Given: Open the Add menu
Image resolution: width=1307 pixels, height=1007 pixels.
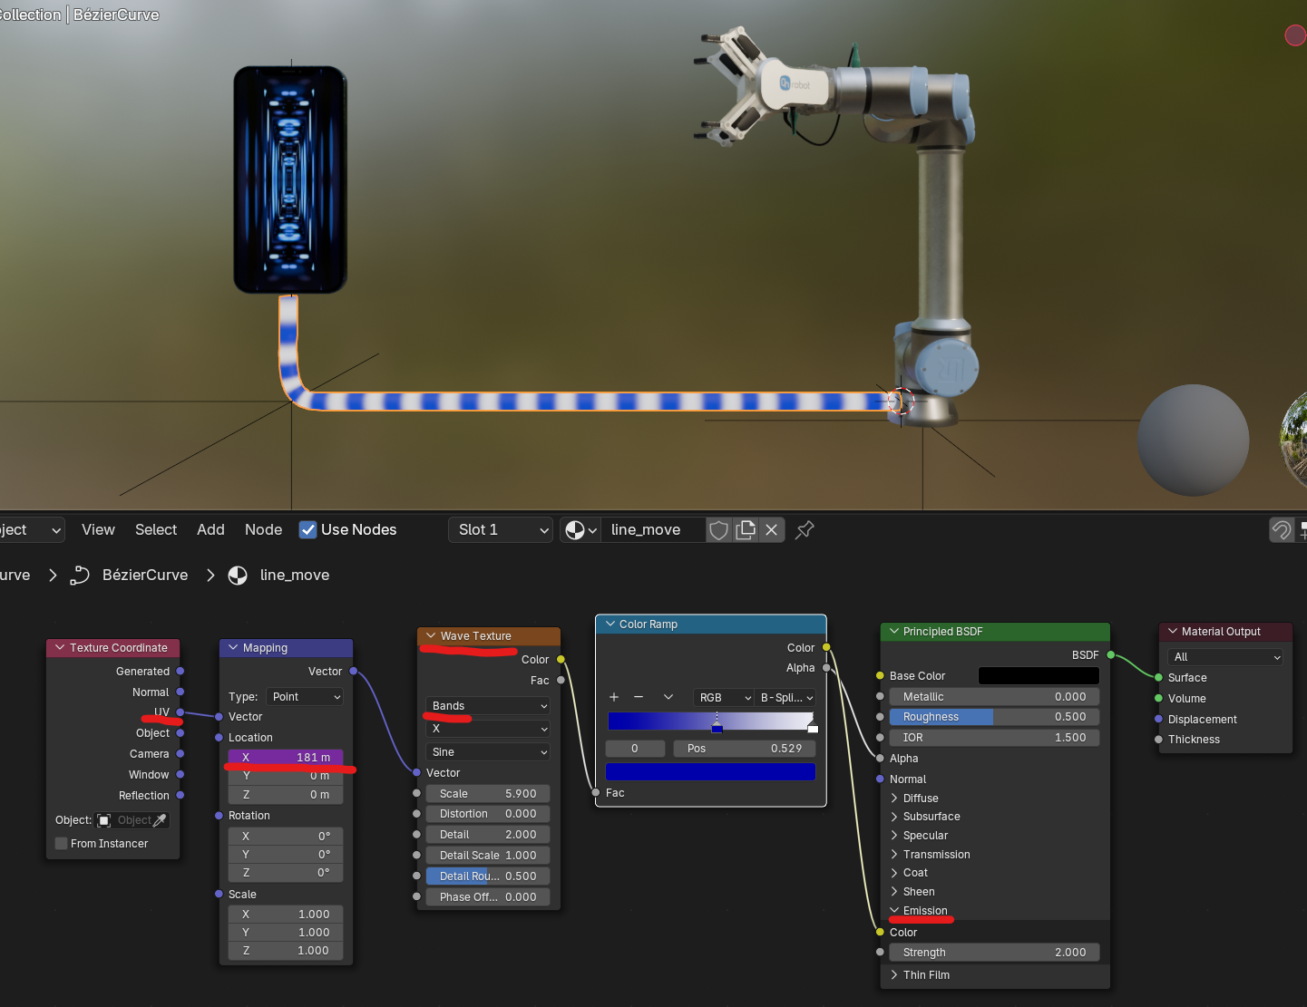Looking at the screenshot, I should click(210, 530).
